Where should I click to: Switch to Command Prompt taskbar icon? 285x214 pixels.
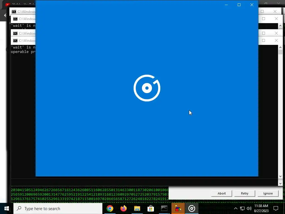(164, 208)
